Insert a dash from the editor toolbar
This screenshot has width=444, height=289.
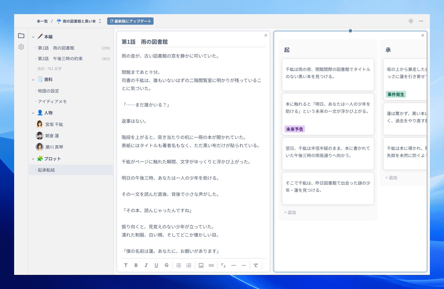tap(244, 265)
